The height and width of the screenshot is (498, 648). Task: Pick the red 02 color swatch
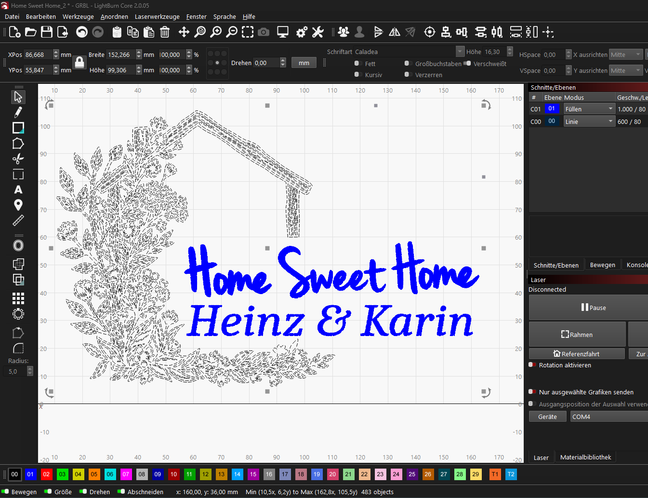[x=46, y=474]
